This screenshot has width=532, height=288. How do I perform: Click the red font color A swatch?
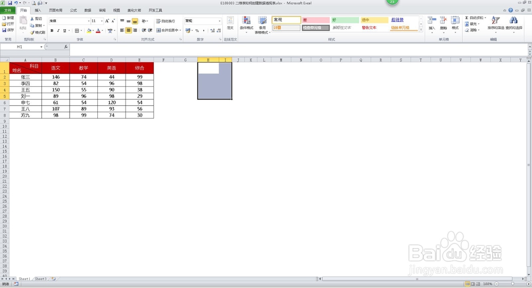coord(98,30)
